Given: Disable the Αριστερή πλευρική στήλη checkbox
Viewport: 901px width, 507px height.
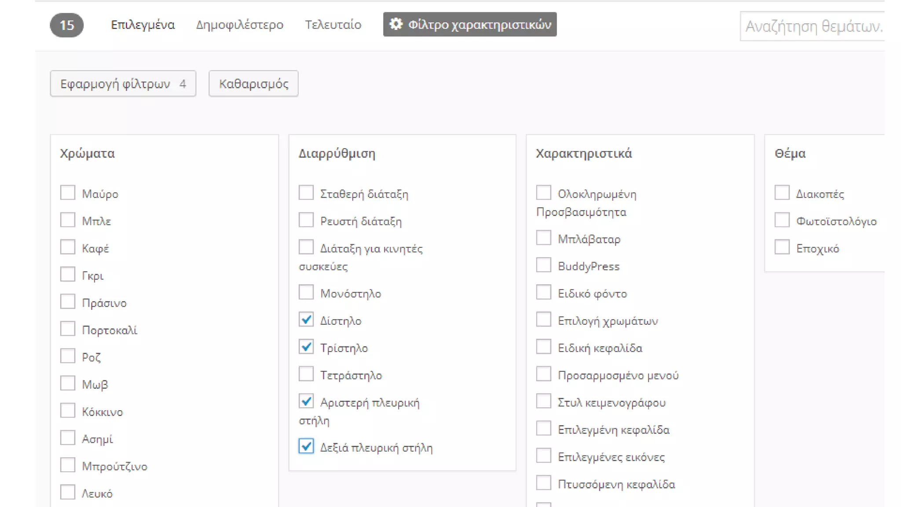Looking at the screenshot, I should [x=306, y=401].
